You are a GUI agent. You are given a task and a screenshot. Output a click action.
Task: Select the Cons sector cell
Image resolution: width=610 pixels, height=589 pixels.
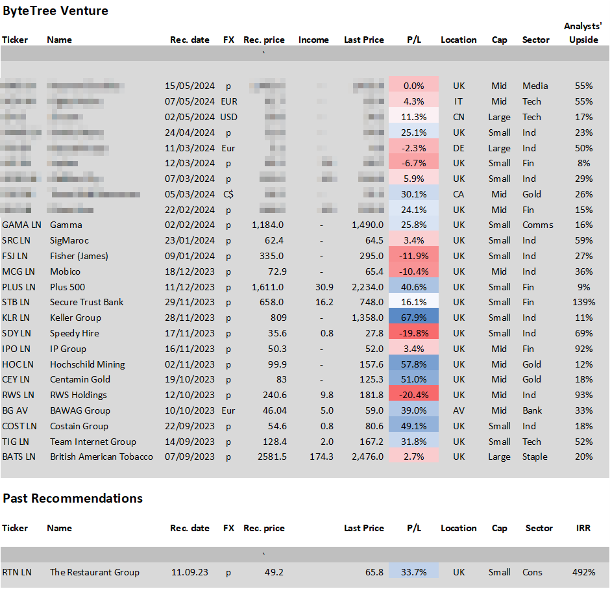[532, 572]
